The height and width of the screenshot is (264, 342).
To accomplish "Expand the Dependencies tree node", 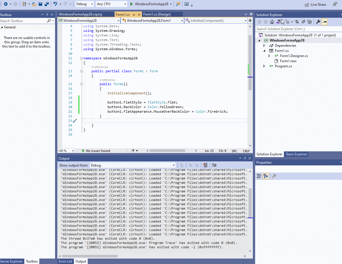I will click(x=264, y=46).
